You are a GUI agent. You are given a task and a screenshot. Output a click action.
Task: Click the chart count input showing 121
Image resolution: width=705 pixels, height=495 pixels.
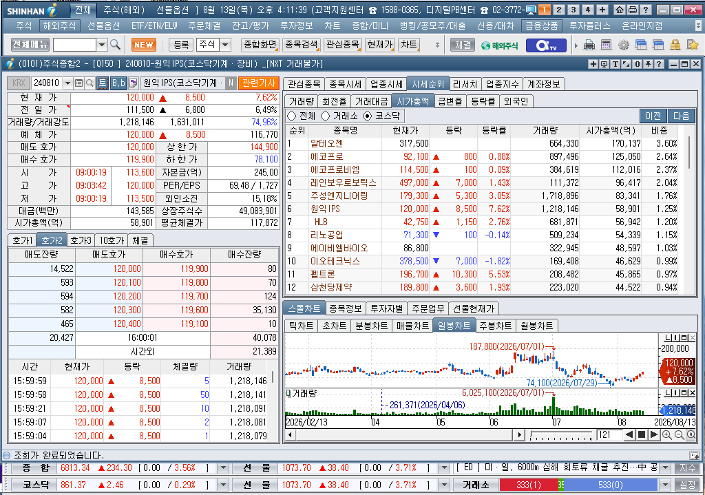[x=609, y=434]
